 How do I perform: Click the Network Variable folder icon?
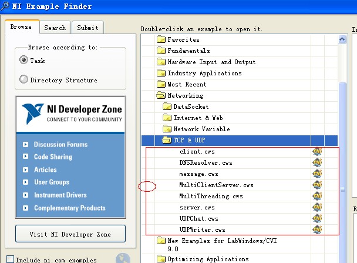167,129
